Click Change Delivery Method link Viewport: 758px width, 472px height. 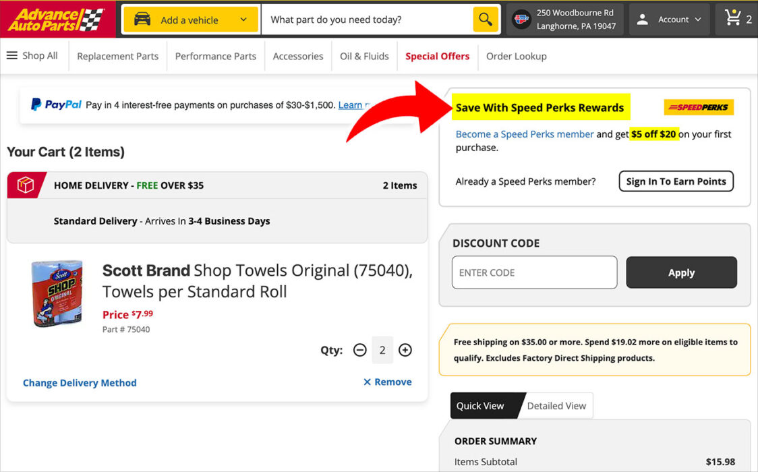click(80, 382)
